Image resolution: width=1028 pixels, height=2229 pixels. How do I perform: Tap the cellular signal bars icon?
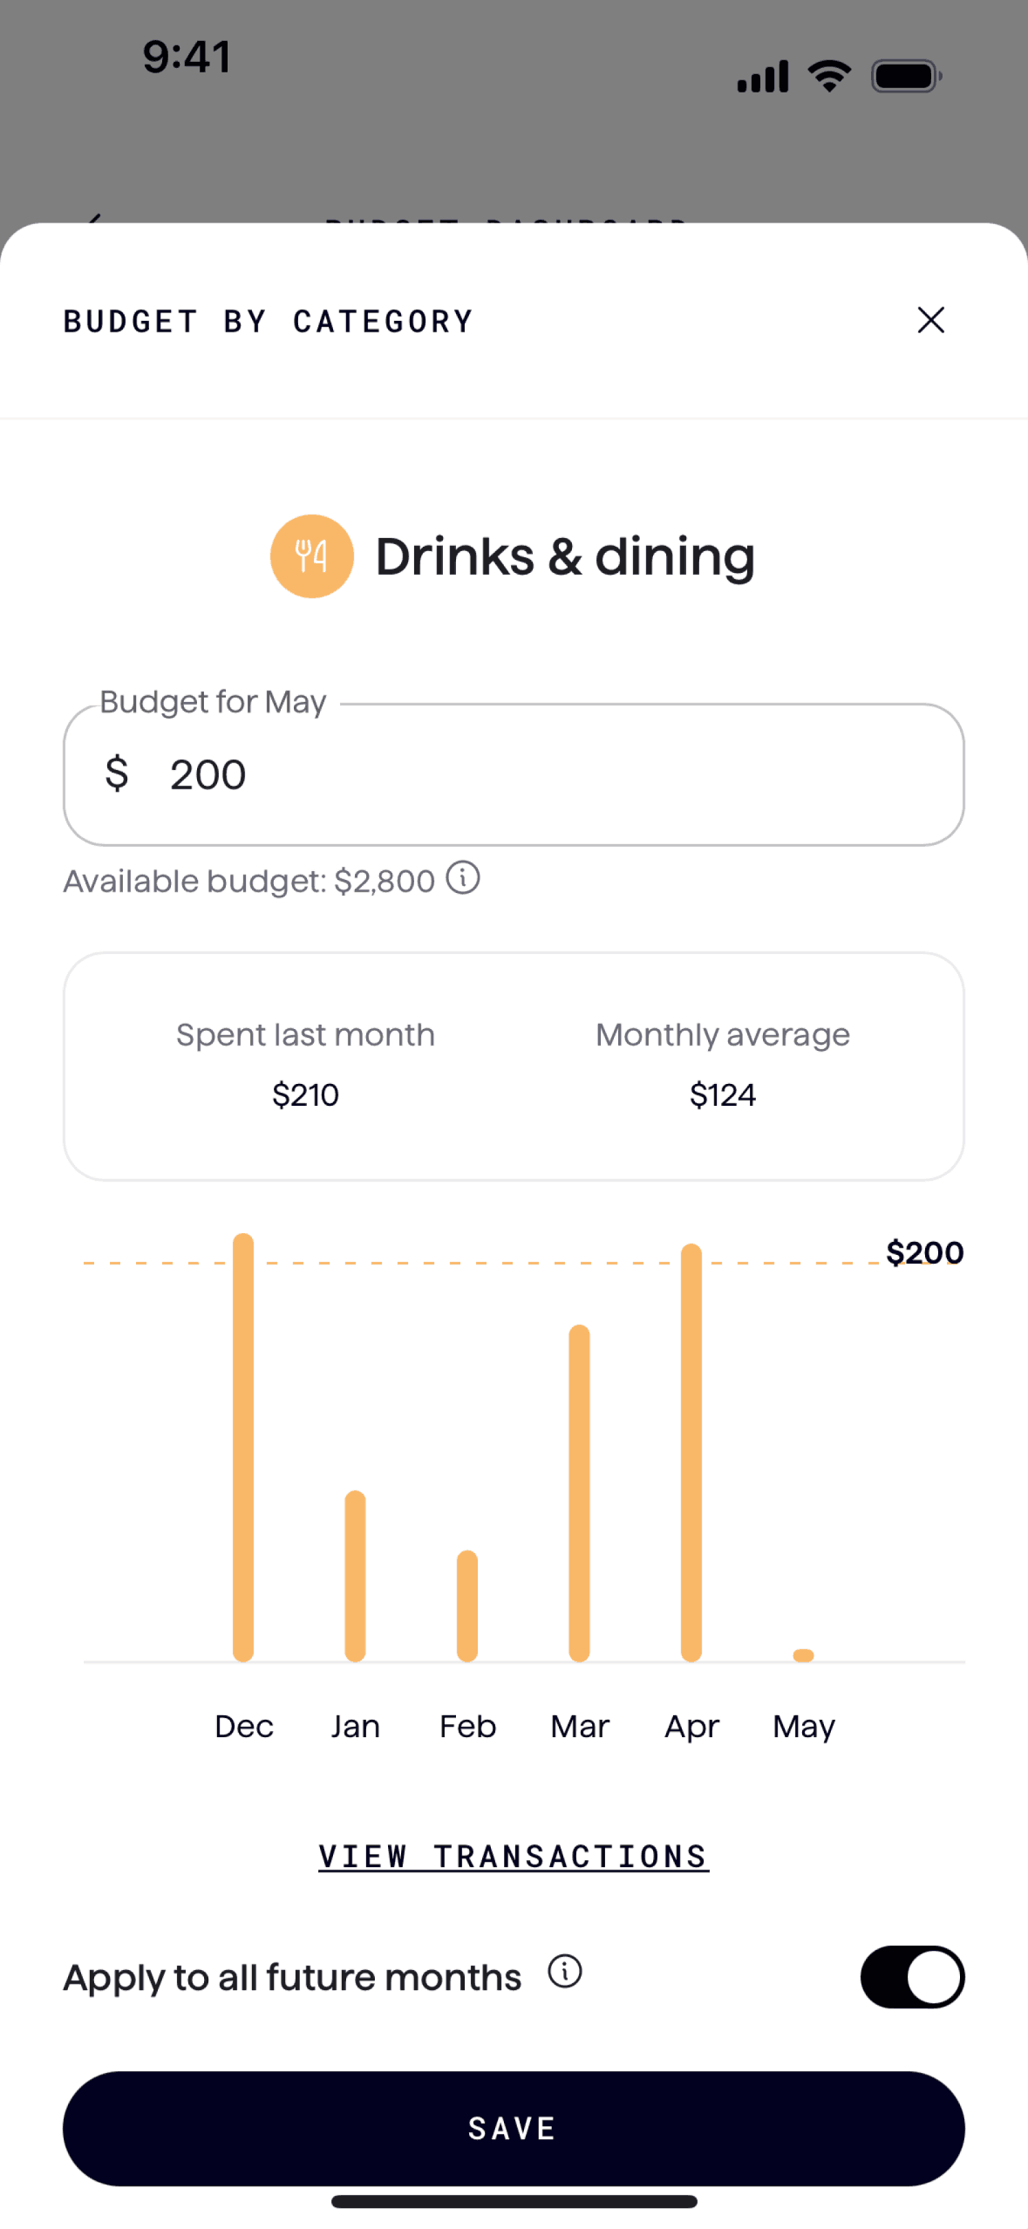pos(762,76)
